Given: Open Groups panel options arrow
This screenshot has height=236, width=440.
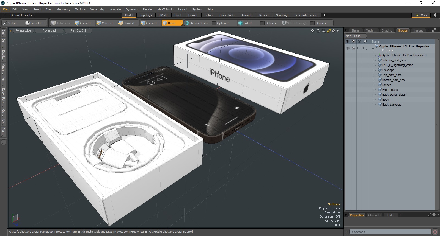Looking at the screenshot, I should point(438,30).
